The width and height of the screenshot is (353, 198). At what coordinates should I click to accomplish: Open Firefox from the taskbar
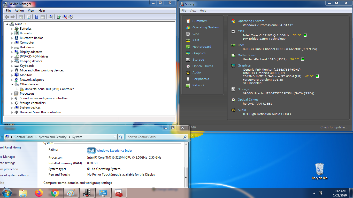39,193
